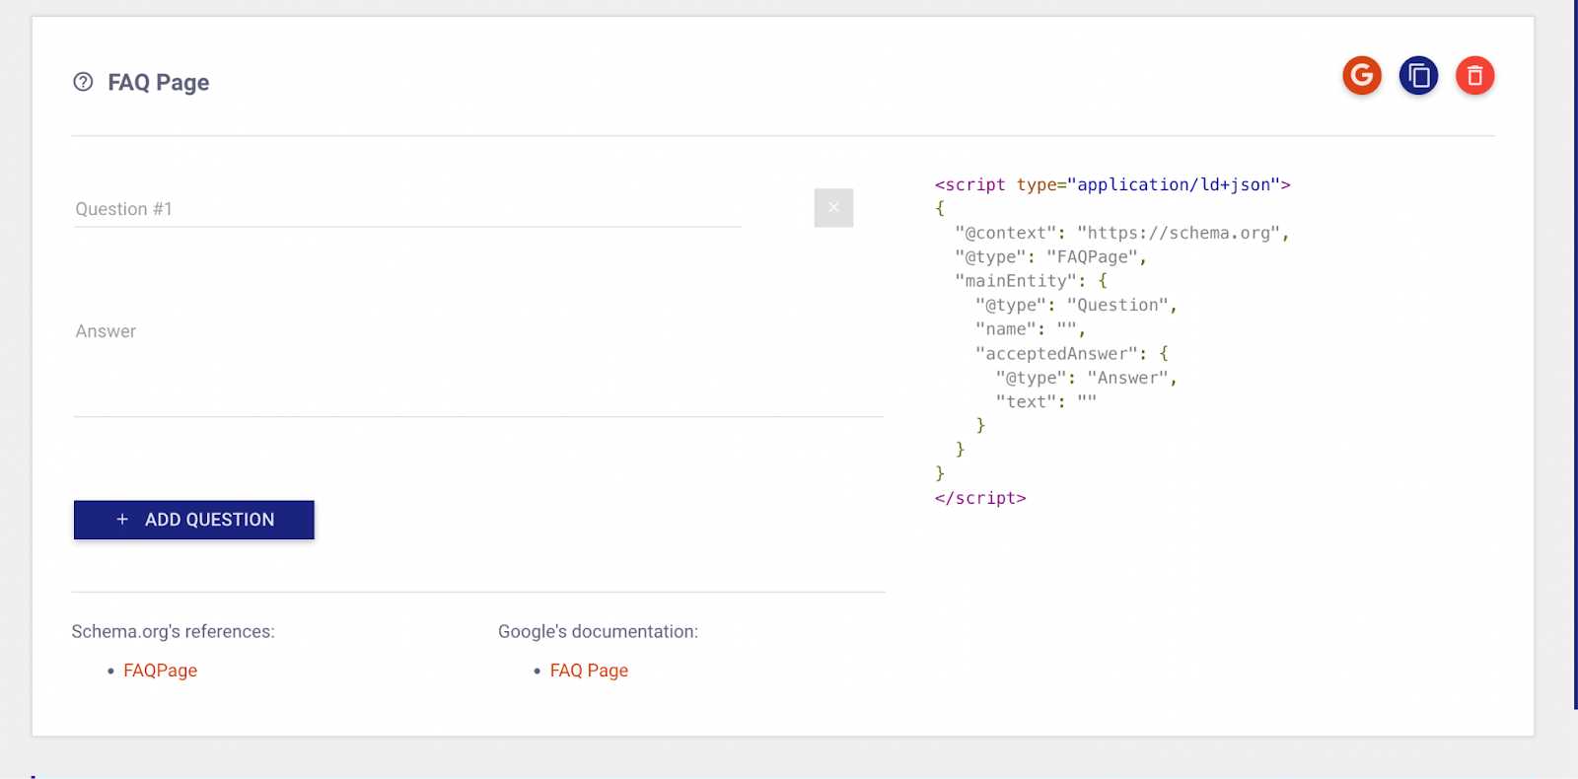Click the "@type": "FAQPage" code line

1050,257
